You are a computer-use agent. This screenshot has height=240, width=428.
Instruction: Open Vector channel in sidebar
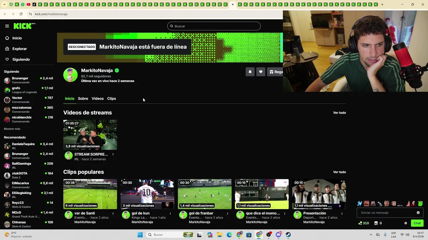[28, 100]
